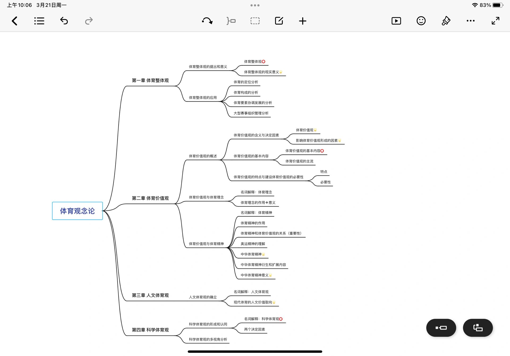Click the redo arrow
Viewport: 510px width, 356px height.
89,21
